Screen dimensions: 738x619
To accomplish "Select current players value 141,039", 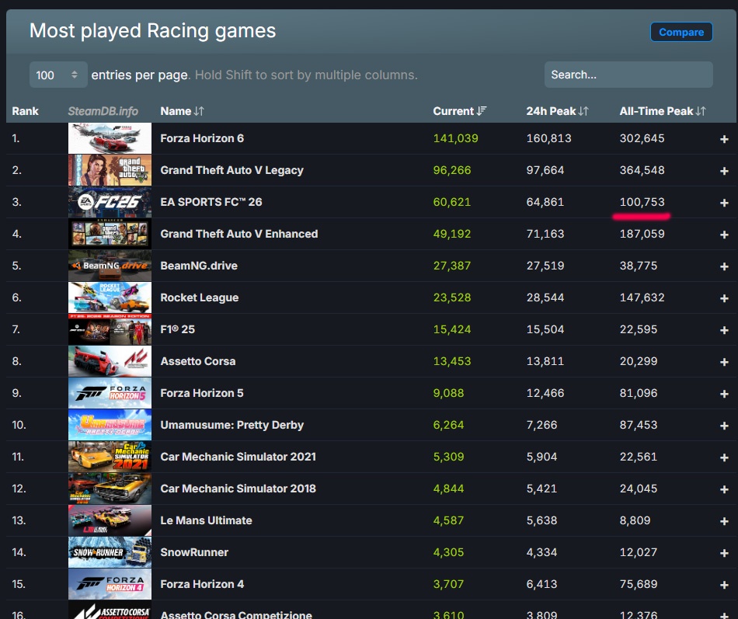I will pos(455,138).
